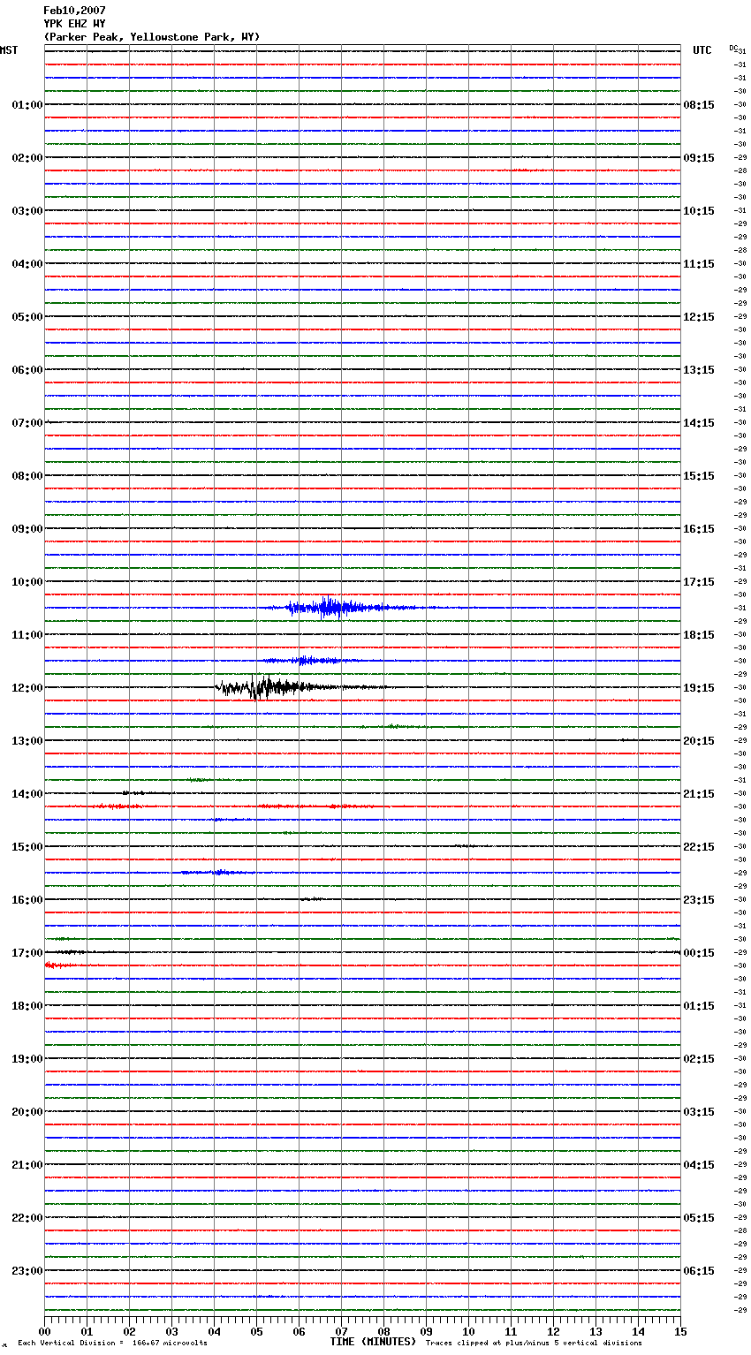Click the 08:15 UTC time label
751x1355 pixels.
click(x=699, y=105)
